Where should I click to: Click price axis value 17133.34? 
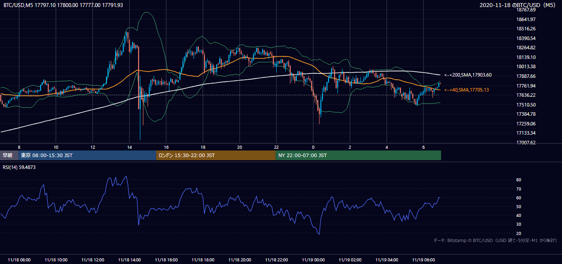(x=526, y=133)
